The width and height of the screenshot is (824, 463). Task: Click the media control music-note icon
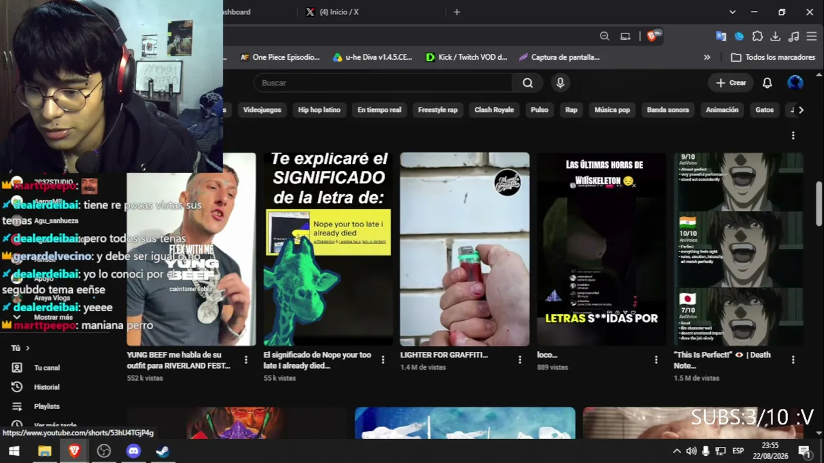(x=794, y=37)
